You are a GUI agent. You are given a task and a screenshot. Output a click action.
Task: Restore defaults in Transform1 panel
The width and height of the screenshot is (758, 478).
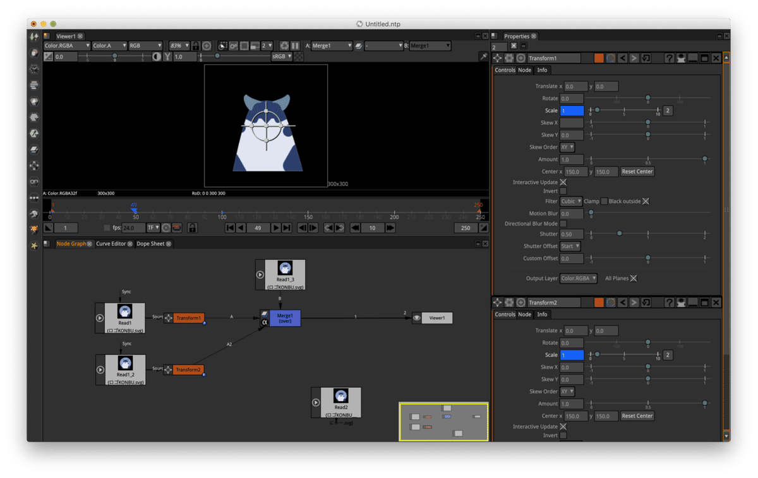(x=646, y=58)
